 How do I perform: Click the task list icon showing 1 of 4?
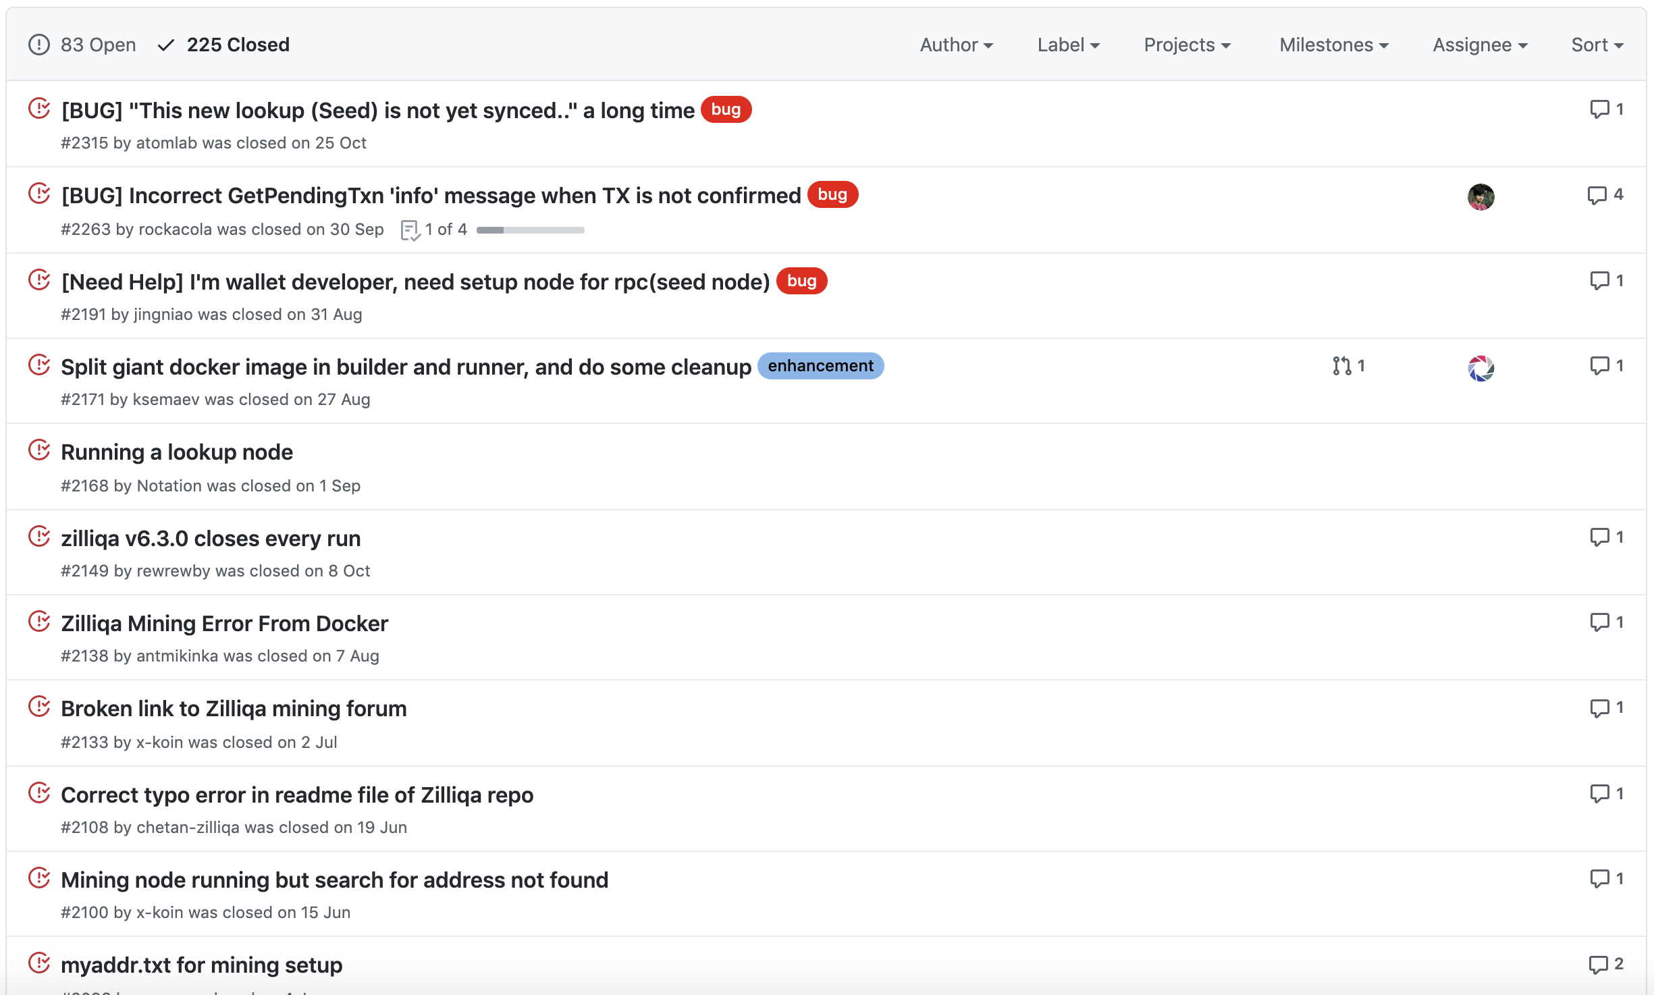point(410,230)
